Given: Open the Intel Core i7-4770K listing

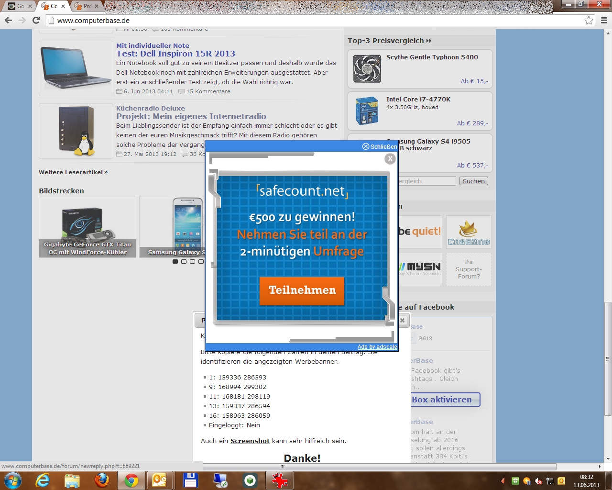Looking at the screenshot, I should pos(418,99).
